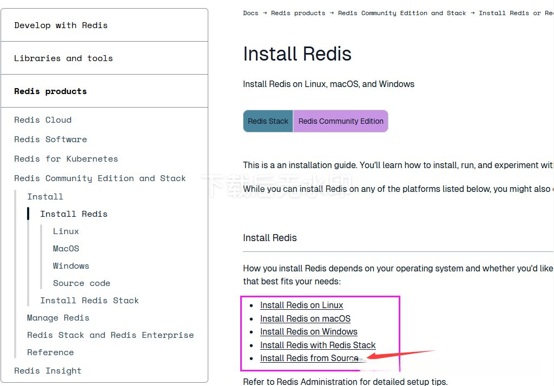Follow the Install Redis on Windows link

click(309, 331)
